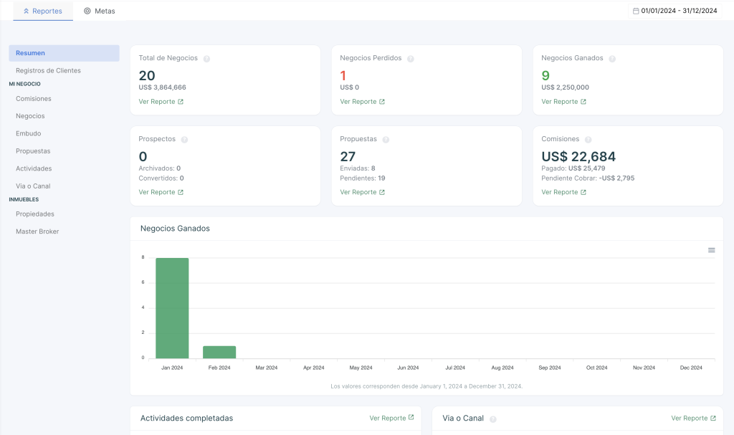
Task: Click the Jan 2024 bar in chart
Action: pos(172,308)
